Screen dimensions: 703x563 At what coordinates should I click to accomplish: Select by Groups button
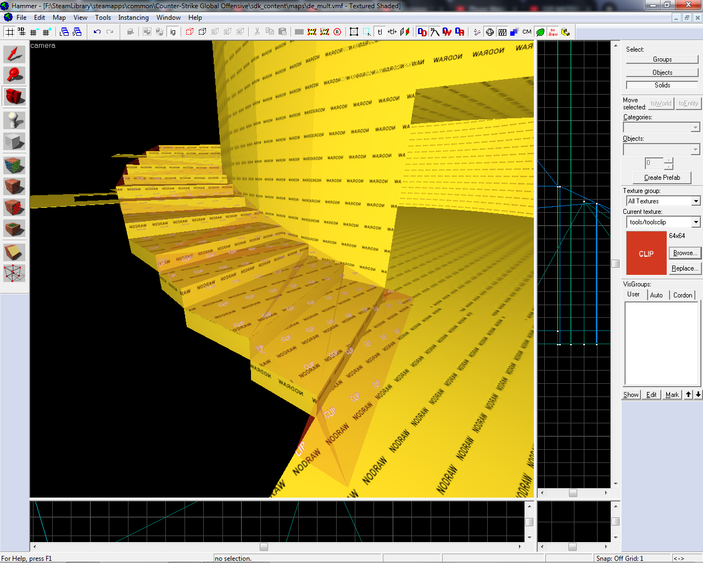[662, 59]
